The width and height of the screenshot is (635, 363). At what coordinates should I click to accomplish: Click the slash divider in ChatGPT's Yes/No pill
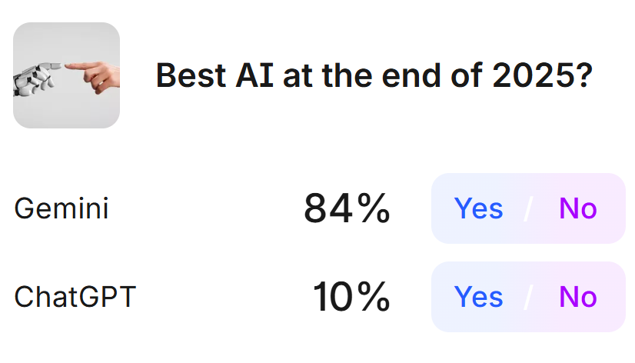pos(528,297)
